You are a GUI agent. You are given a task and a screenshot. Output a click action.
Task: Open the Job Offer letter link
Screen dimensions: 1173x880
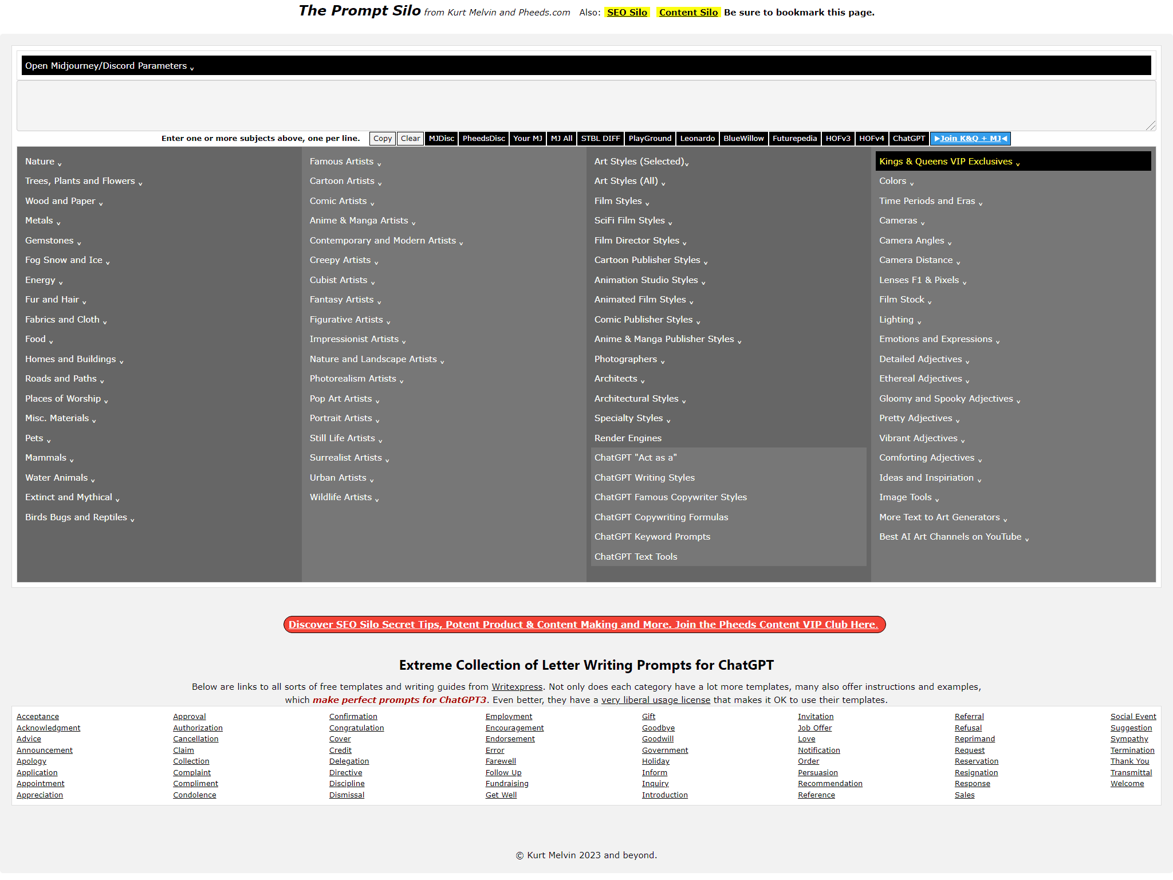coord(814,728)
